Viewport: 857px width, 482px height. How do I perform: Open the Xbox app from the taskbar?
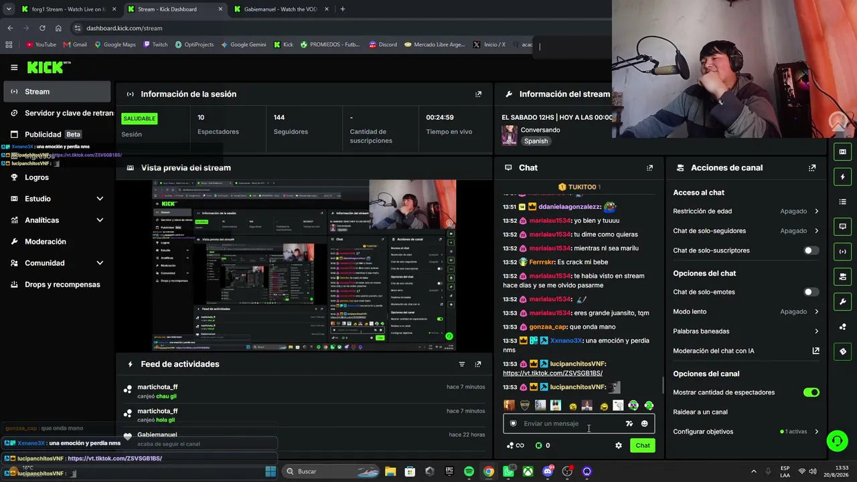pyautogui.click(x=528, y=471)
